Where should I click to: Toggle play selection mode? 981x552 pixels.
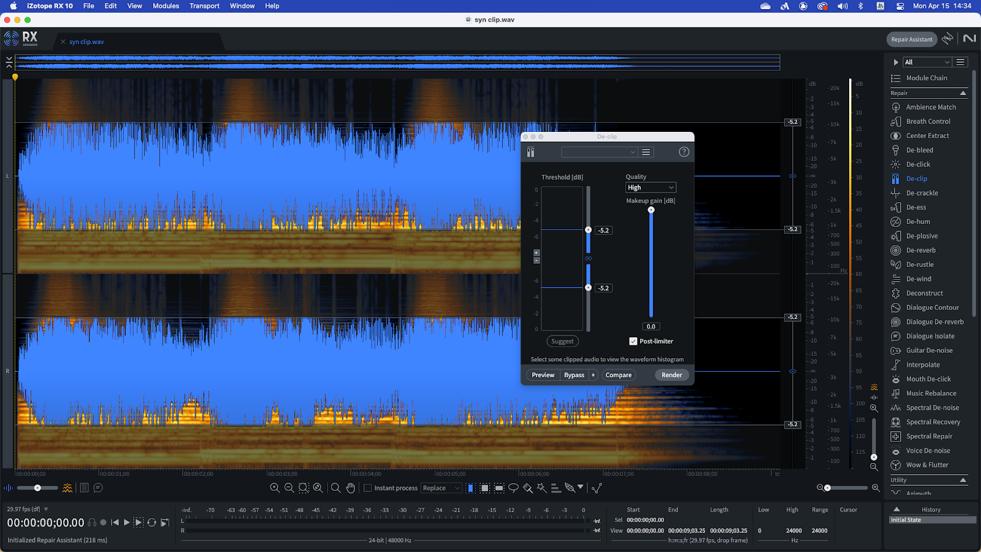coord(139,523)
